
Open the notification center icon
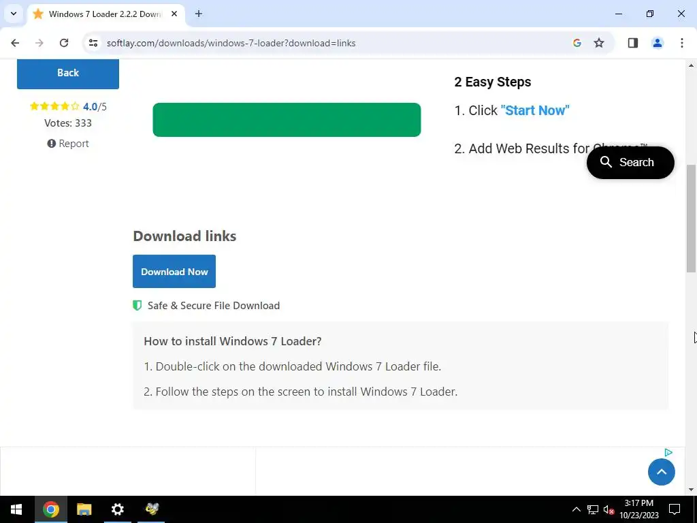coord(675,509)
